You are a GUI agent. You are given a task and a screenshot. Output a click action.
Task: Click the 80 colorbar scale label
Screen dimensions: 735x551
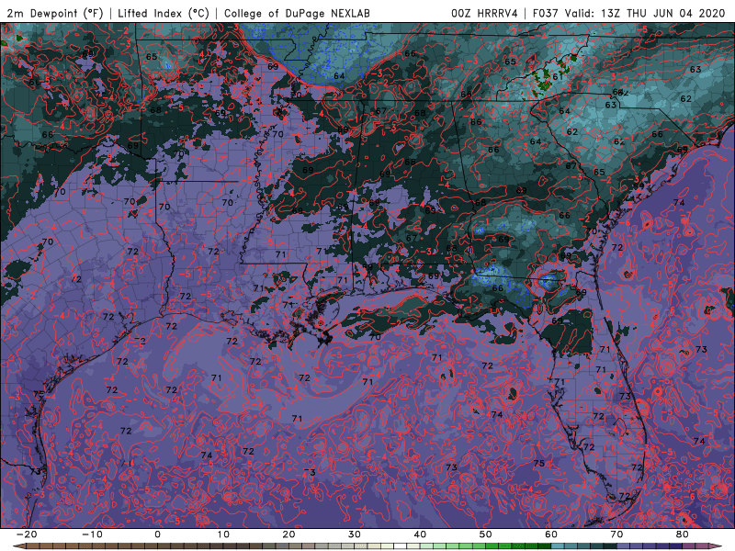point(683,534)
